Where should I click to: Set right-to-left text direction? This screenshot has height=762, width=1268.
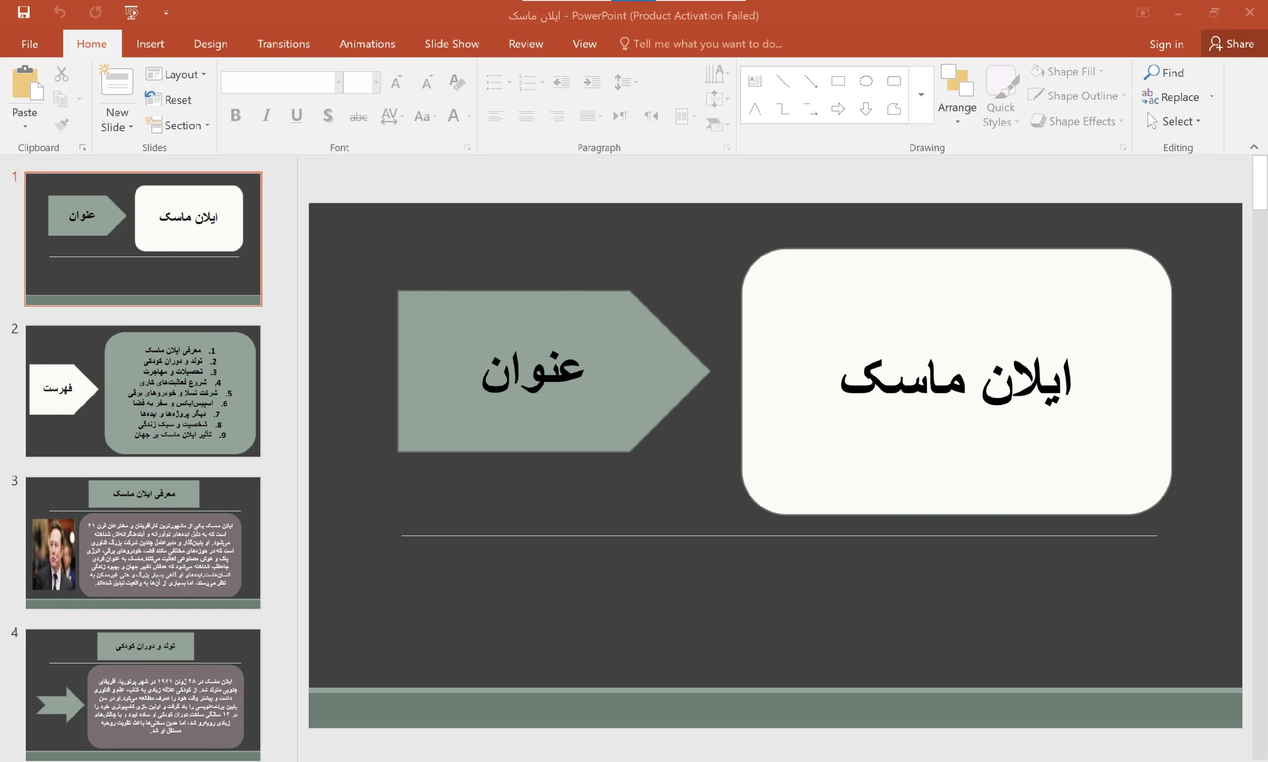point(651,116)
